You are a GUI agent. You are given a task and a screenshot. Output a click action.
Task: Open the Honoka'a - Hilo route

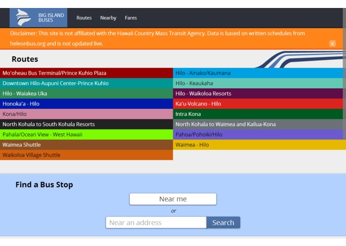pos(87,104)
